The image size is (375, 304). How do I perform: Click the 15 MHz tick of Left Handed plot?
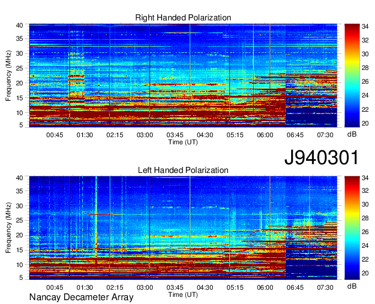point(19,250)
